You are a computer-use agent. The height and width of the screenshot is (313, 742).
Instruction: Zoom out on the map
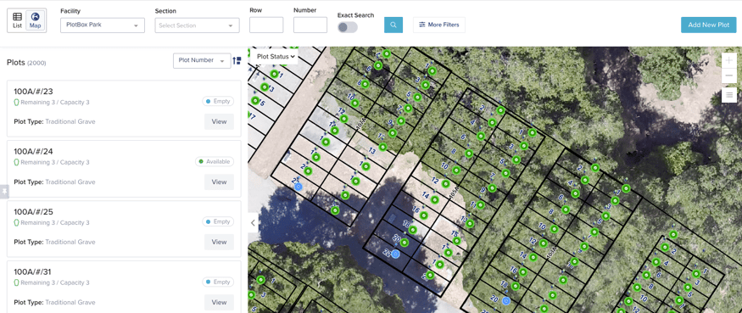728,75
